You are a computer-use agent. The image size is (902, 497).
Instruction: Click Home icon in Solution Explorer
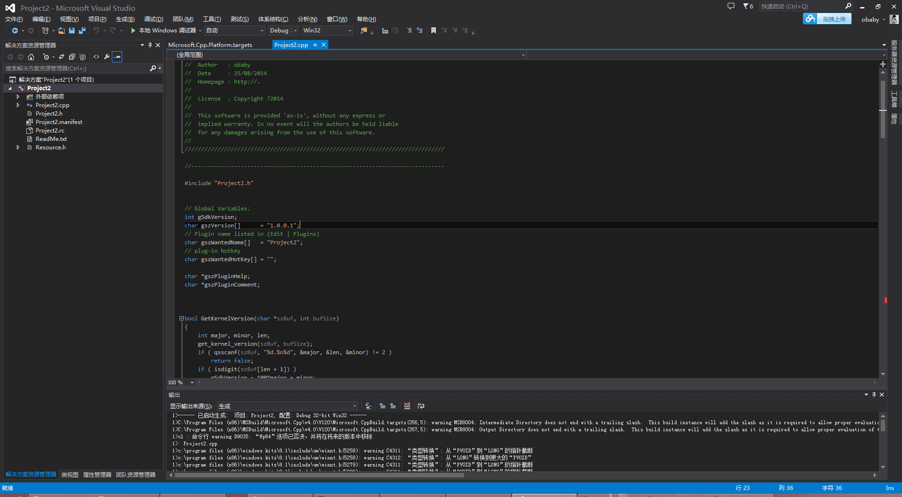(x=31, y=57)
